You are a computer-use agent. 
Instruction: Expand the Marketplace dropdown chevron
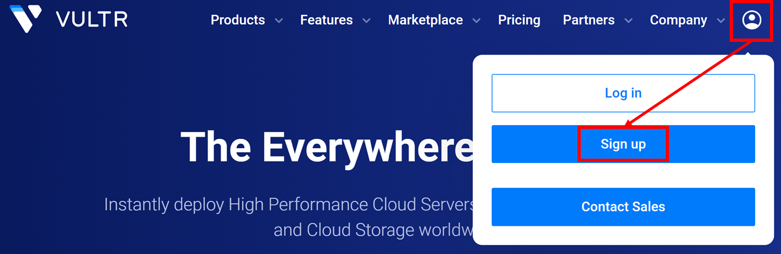(x=477, y=21)
